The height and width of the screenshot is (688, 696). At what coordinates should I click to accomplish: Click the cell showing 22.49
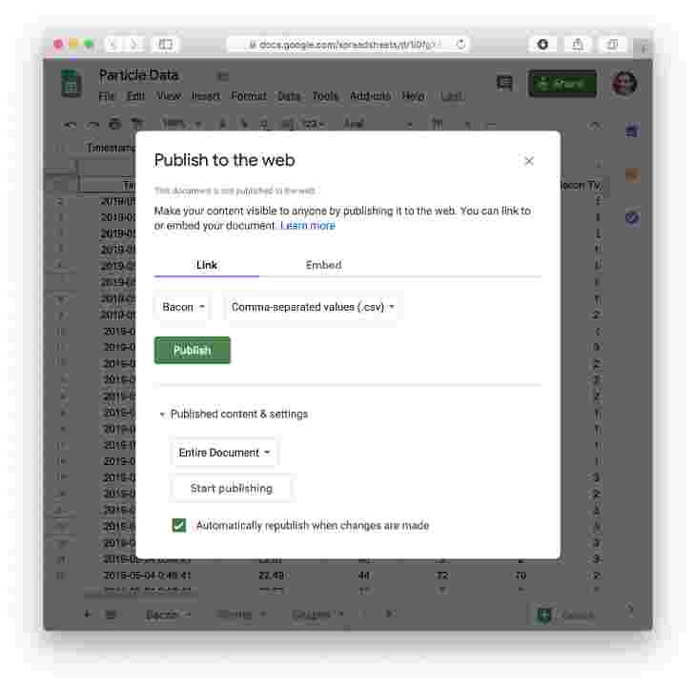pos(271,576)
